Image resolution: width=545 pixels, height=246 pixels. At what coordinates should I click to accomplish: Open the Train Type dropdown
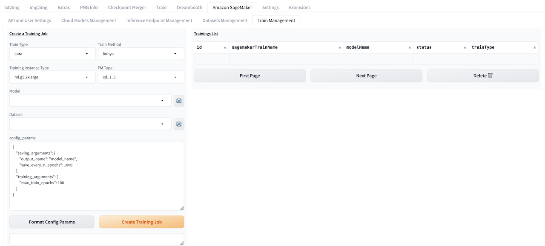coord(52,54)
